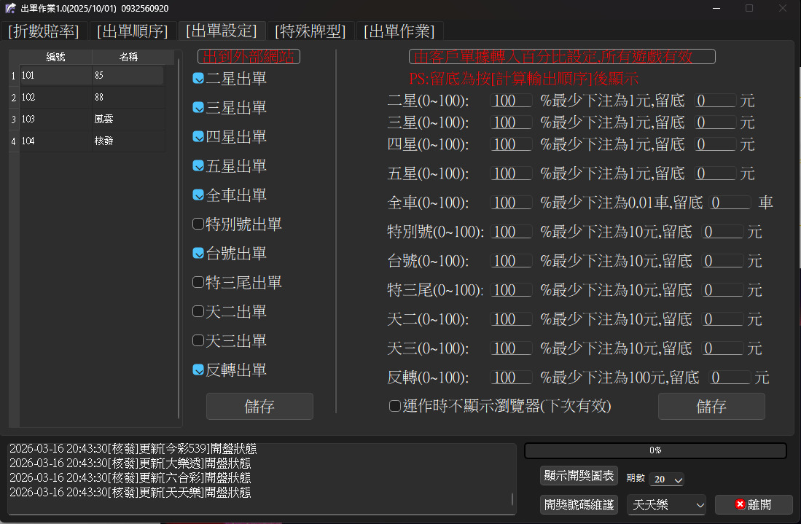Enable 天三出單

(x=198, y=340)
